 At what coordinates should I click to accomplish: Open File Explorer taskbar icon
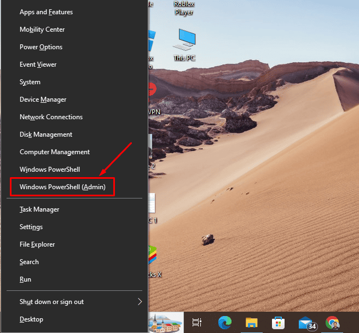coord(251,322)
